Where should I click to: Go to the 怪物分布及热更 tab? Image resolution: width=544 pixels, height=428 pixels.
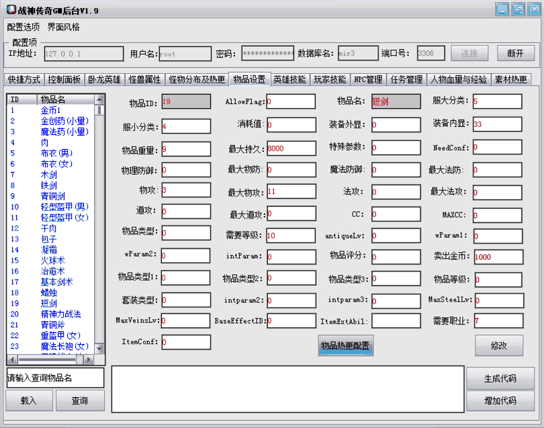click(197, 79)
